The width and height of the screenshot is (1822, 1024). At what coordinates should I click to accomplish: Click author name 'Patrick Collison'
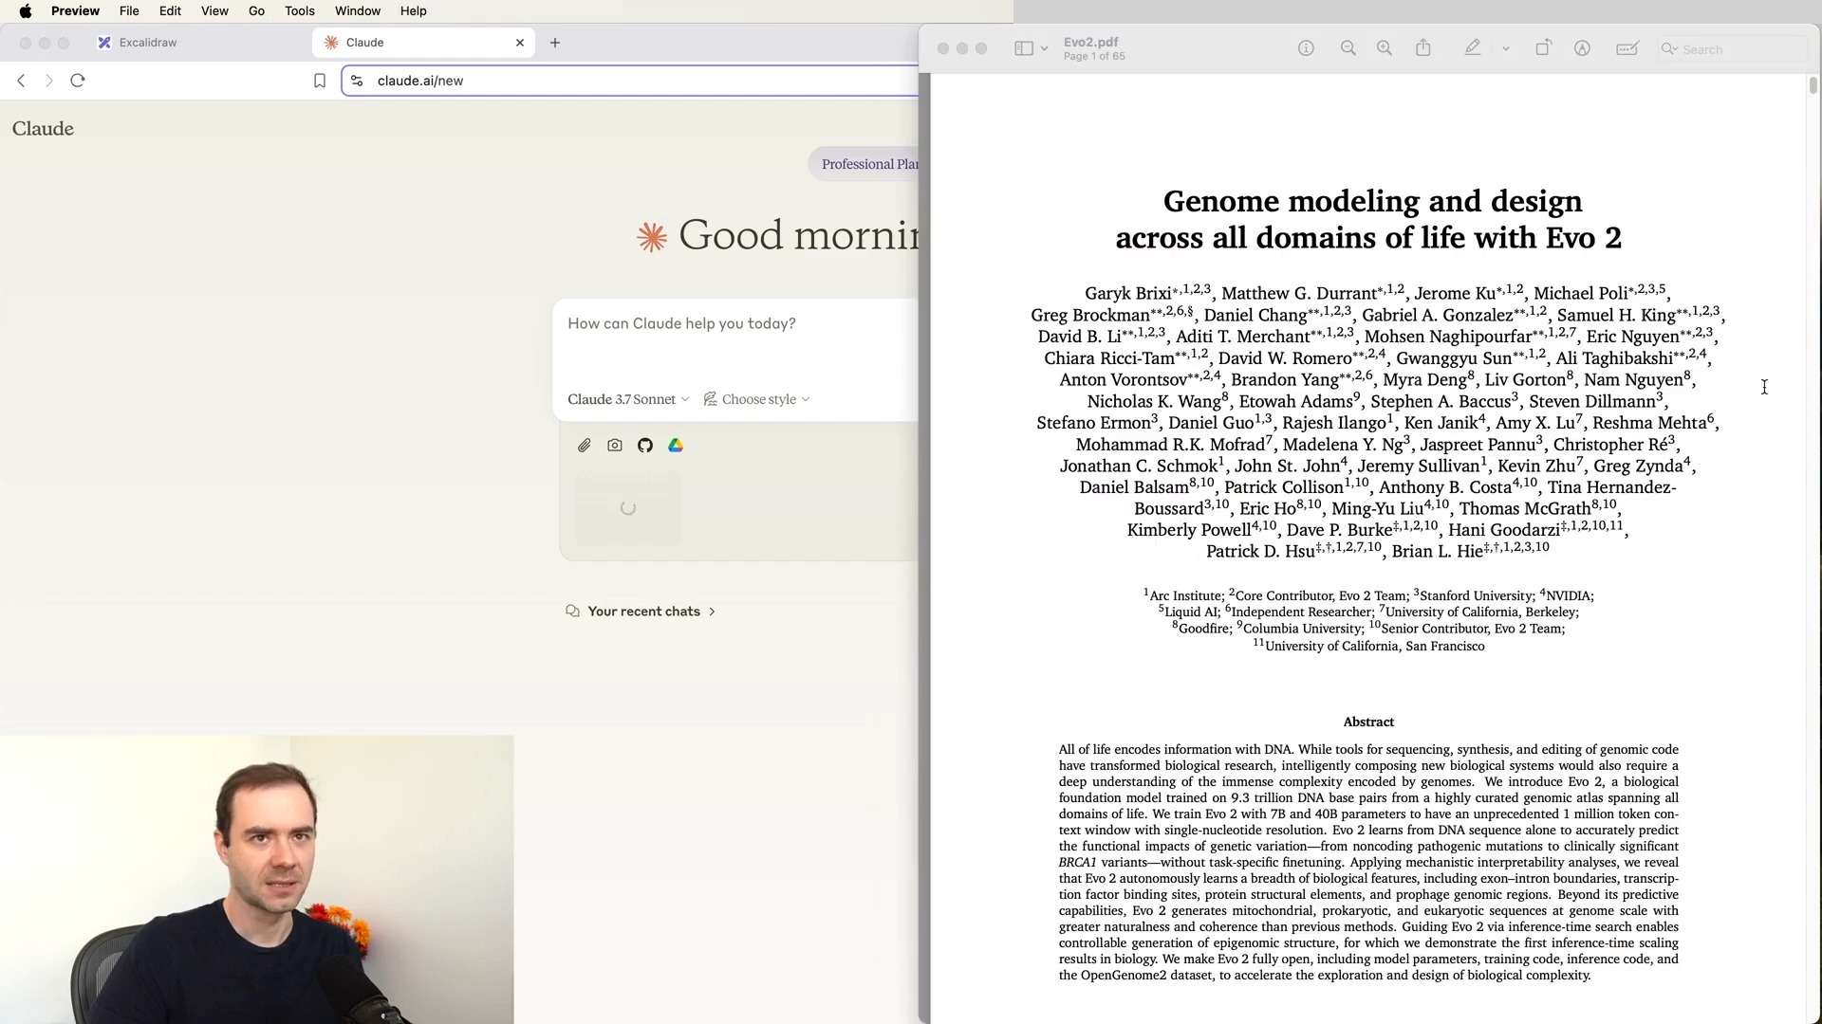pyautogui.click(x=1283, y=487)
